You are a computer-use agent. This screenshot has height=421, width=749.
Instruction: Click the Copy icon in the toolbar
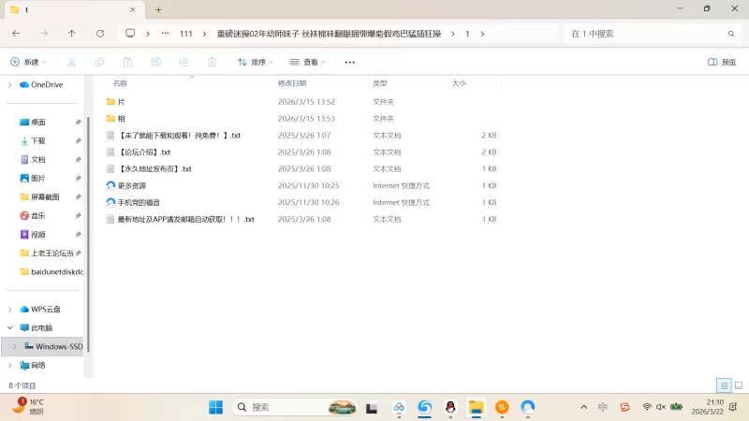99,62
